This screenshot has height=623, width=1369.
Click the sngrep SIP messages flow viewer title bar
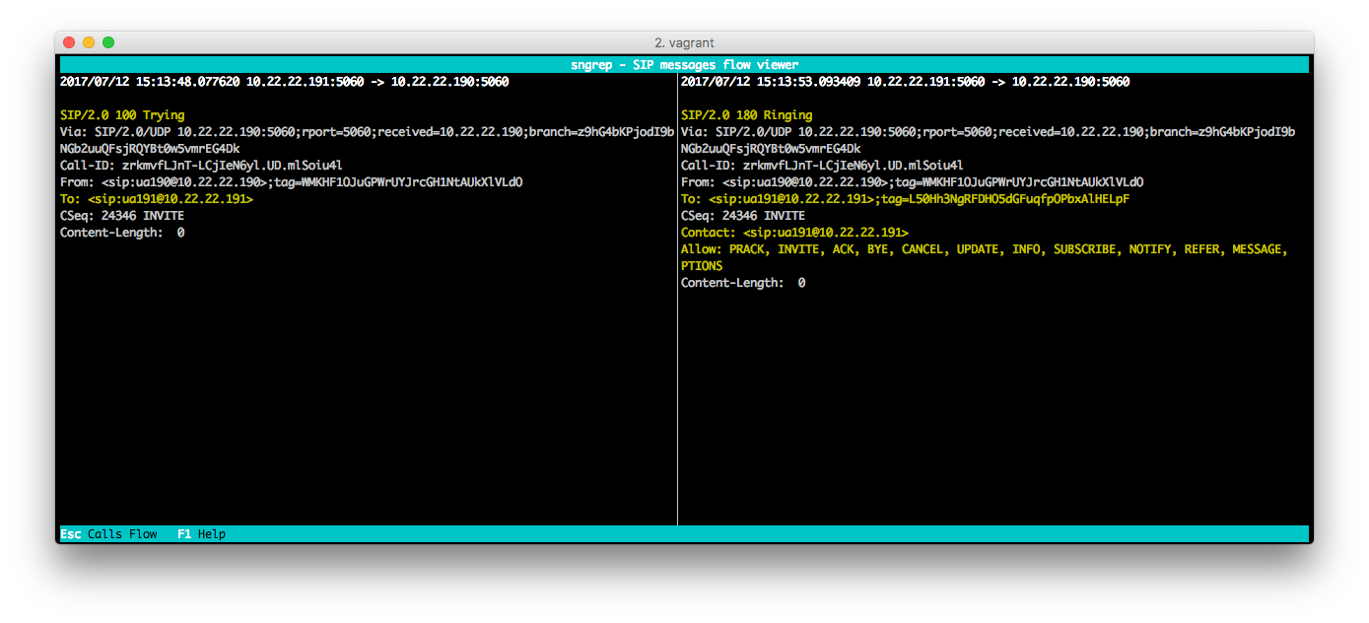tap(684, 64)
